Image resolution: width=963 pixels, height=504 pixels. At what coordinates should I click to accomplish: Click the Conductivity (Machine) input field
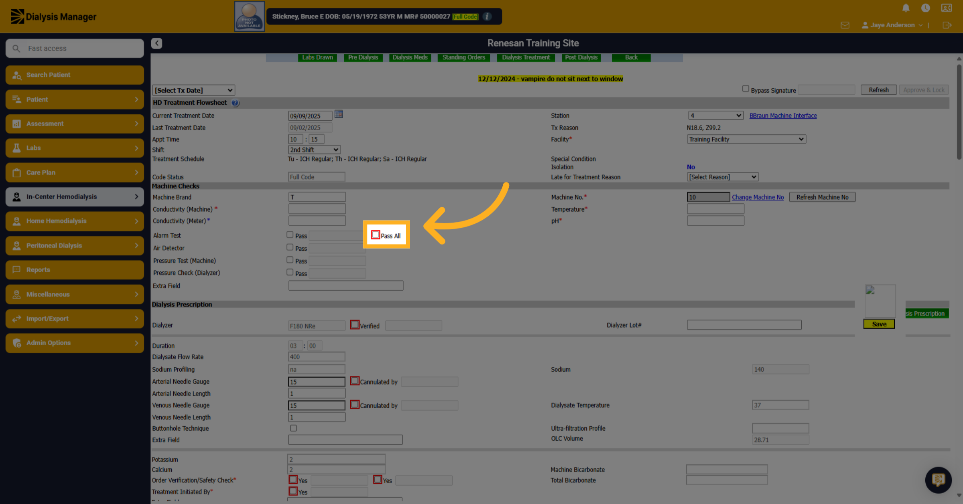tap(317, 209)
